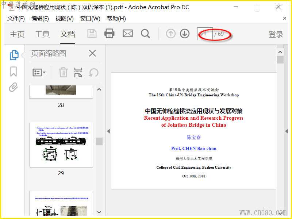Rotate pages with circular arrow icon

[93, 72]
